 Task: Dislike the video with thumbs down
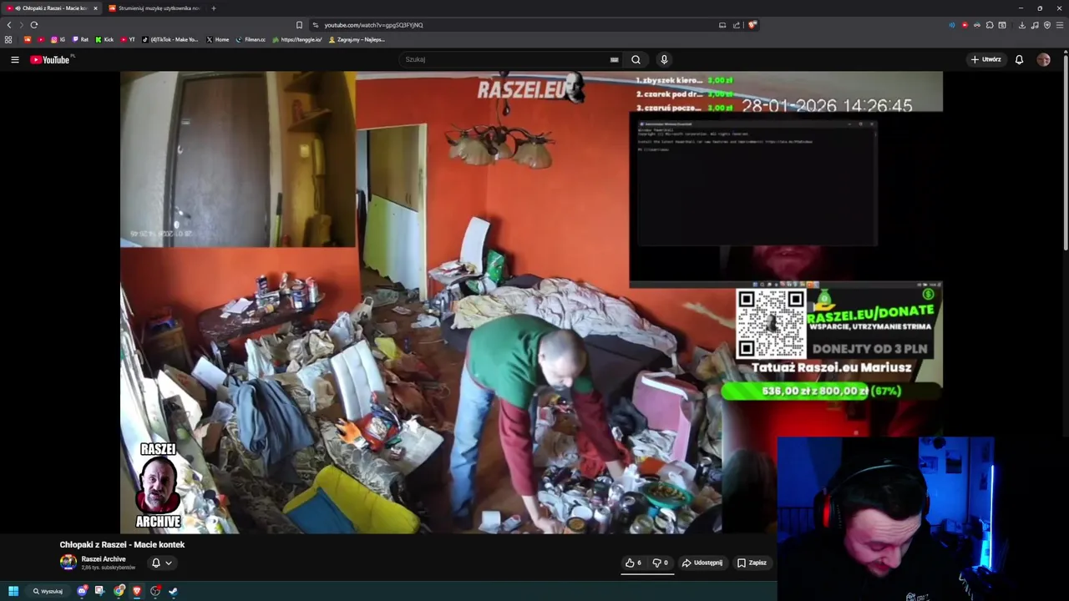660,563
